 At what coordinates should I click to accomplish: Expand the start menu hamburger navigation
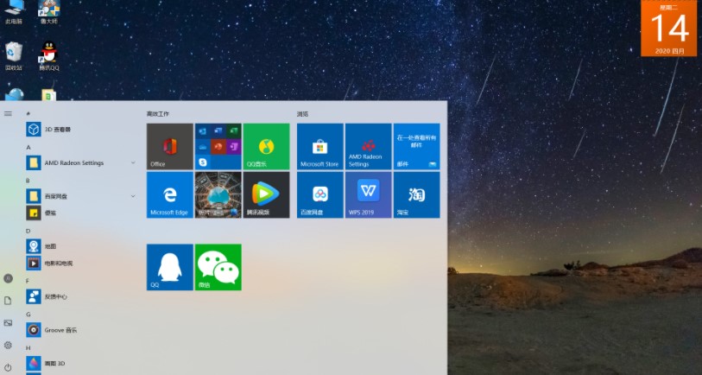pyautogui.click(x=8, y=113)
